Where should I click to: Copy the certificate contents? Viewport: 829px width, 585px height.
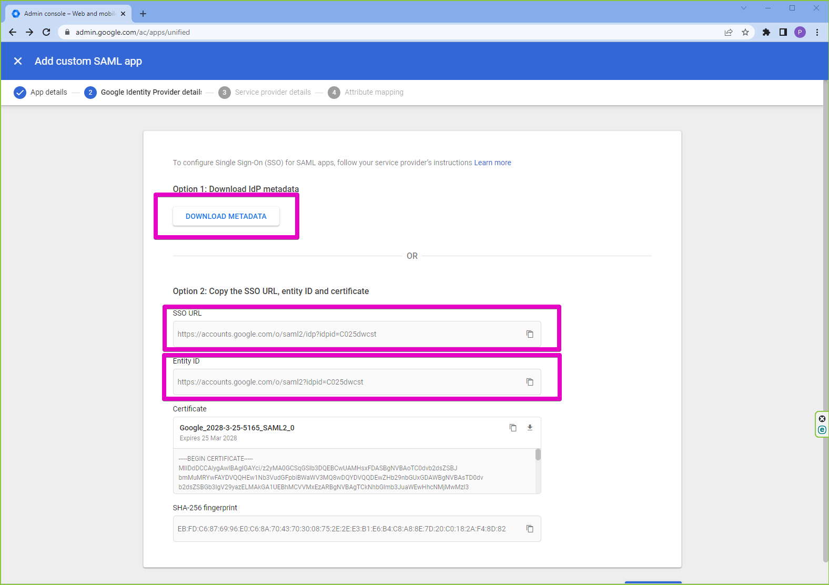513,428
